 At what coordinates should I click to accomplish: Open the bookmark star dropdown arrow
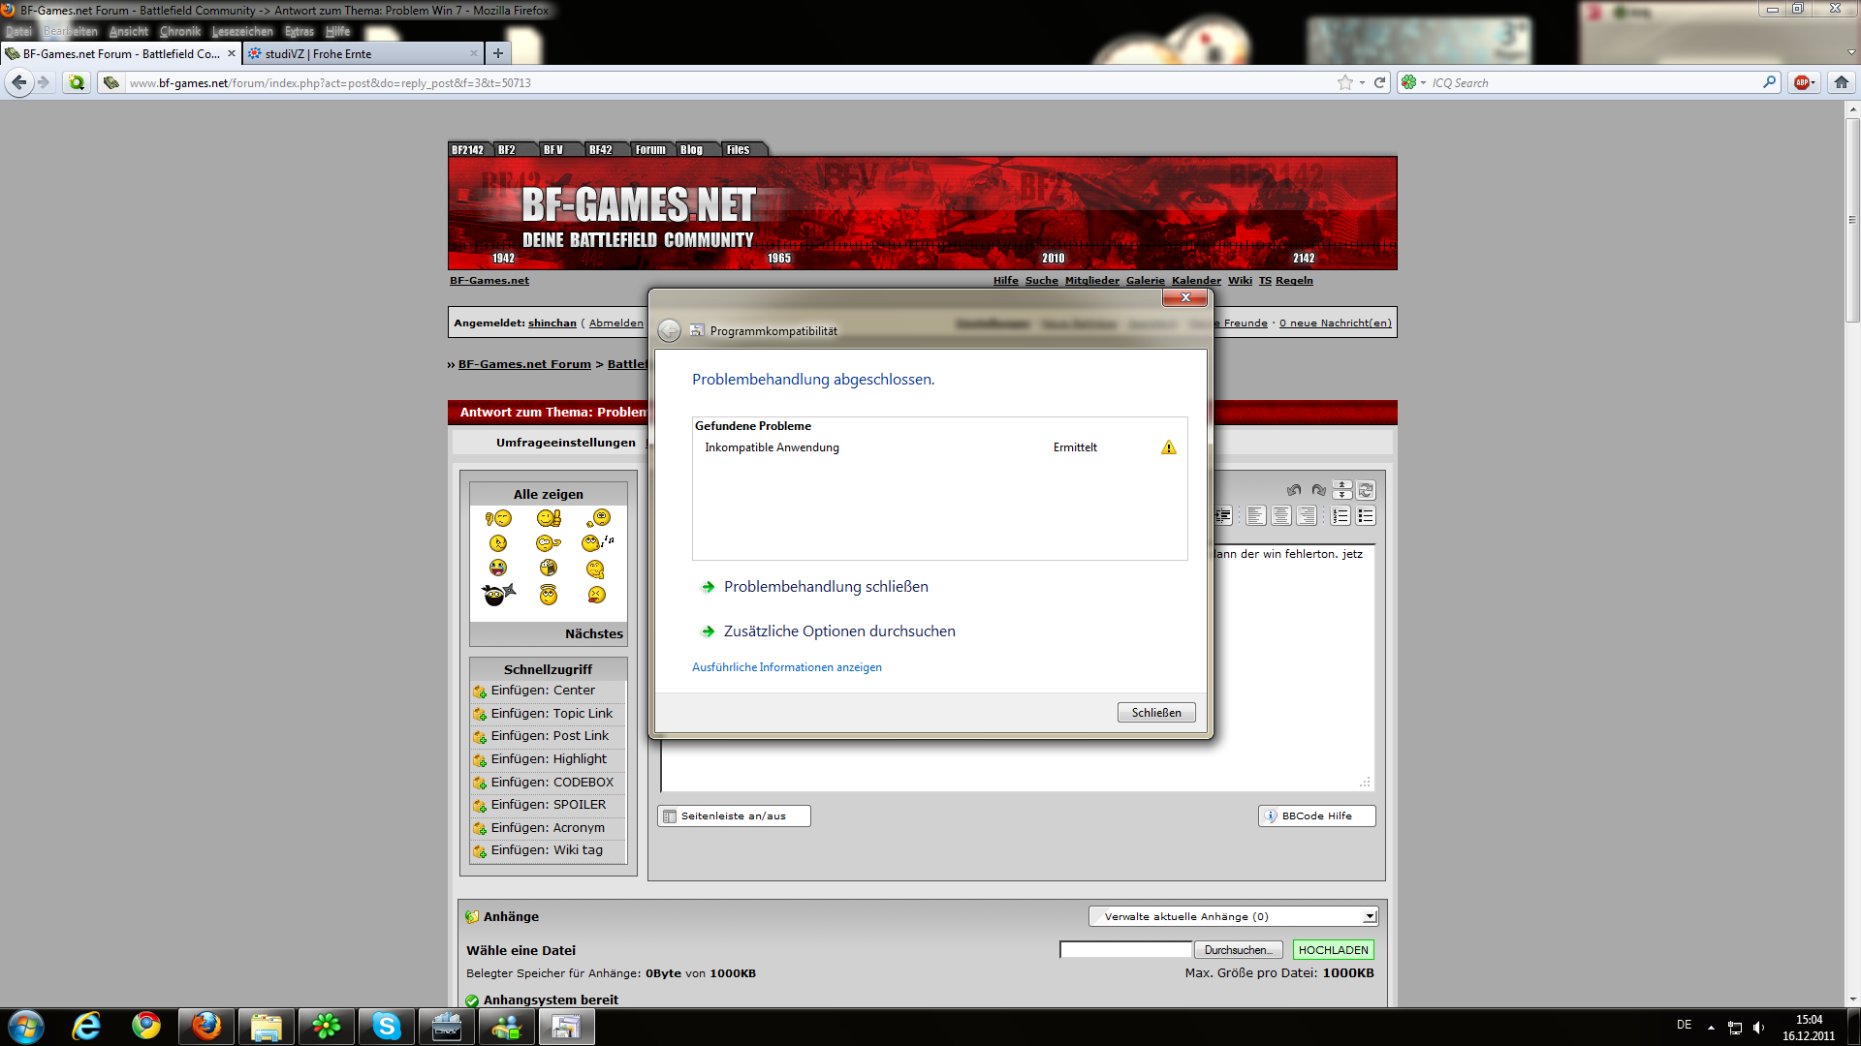click(1362, 83)
